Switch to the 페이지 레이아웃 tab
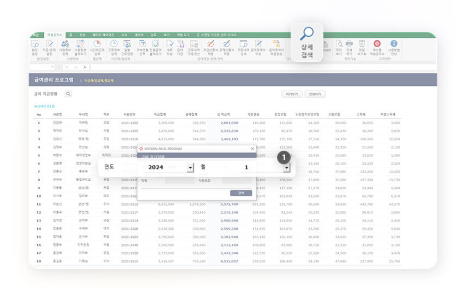The image size is (469, 289). 103,35
